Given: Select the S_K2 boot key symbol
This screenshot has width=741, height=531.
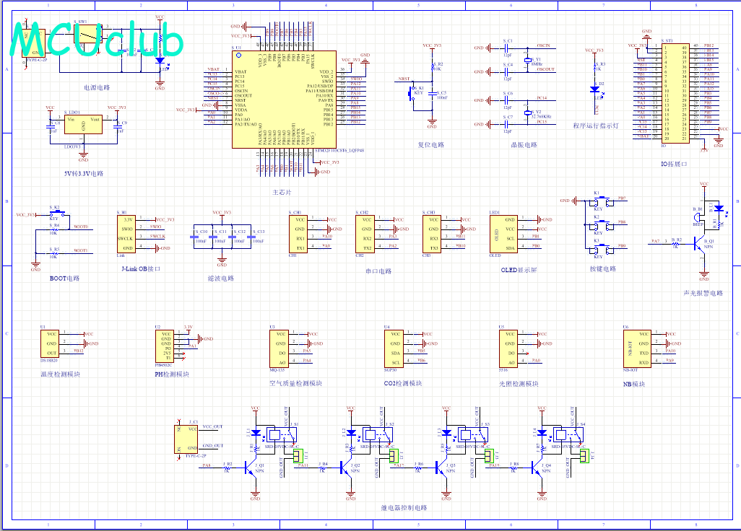Looking at the screenshot, I should point(57,214).
